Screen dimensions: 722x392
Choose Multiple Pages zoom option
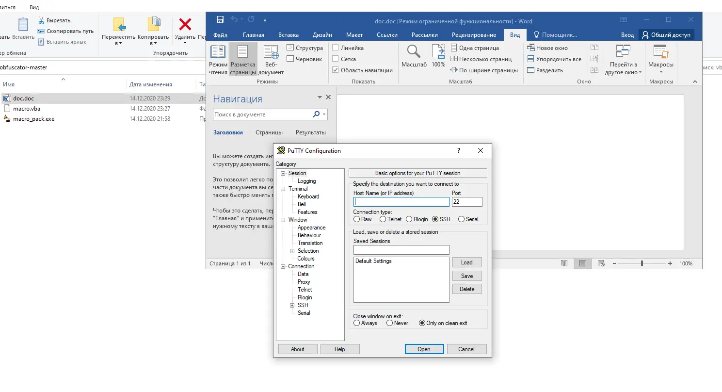[481, 59]
